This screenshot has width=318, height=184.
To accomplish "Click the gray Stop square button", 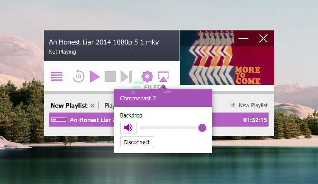I will [110, 76].
